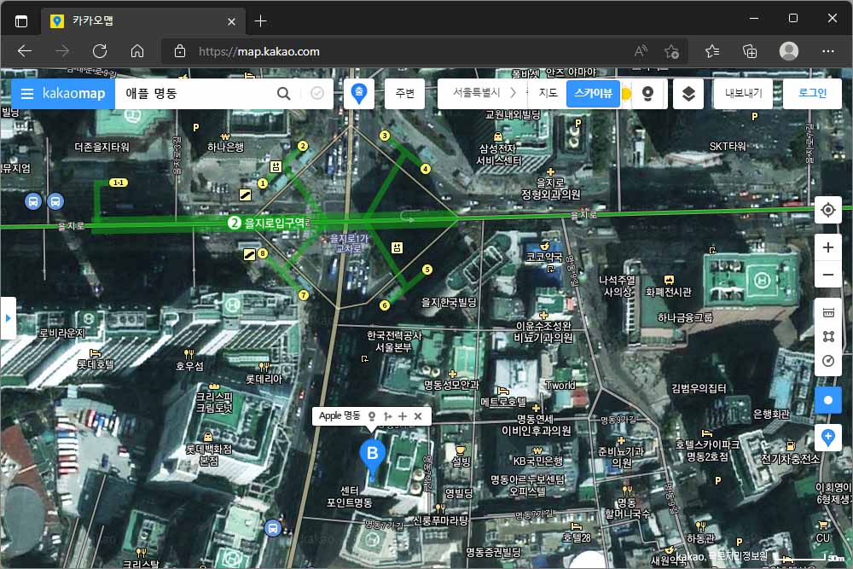
Task: Open the tab actions menu icon
Action: click(x=21, y=21)
